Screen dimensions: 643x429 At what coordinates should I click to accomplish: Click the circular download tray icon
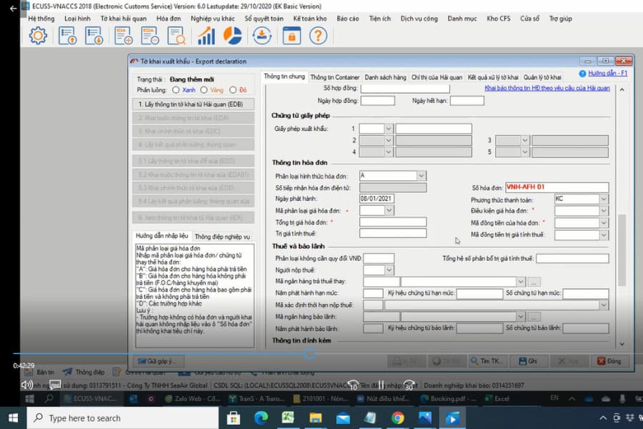coord(261,36)
